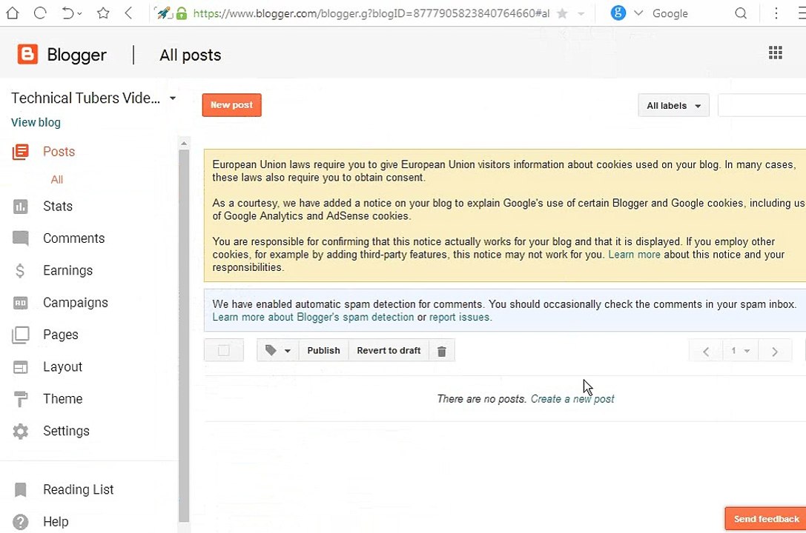Image resolution: width=806 pixels, height=533 pixels.
Task: Click the Posts list icon in sidebar
Action: point(20,152)
